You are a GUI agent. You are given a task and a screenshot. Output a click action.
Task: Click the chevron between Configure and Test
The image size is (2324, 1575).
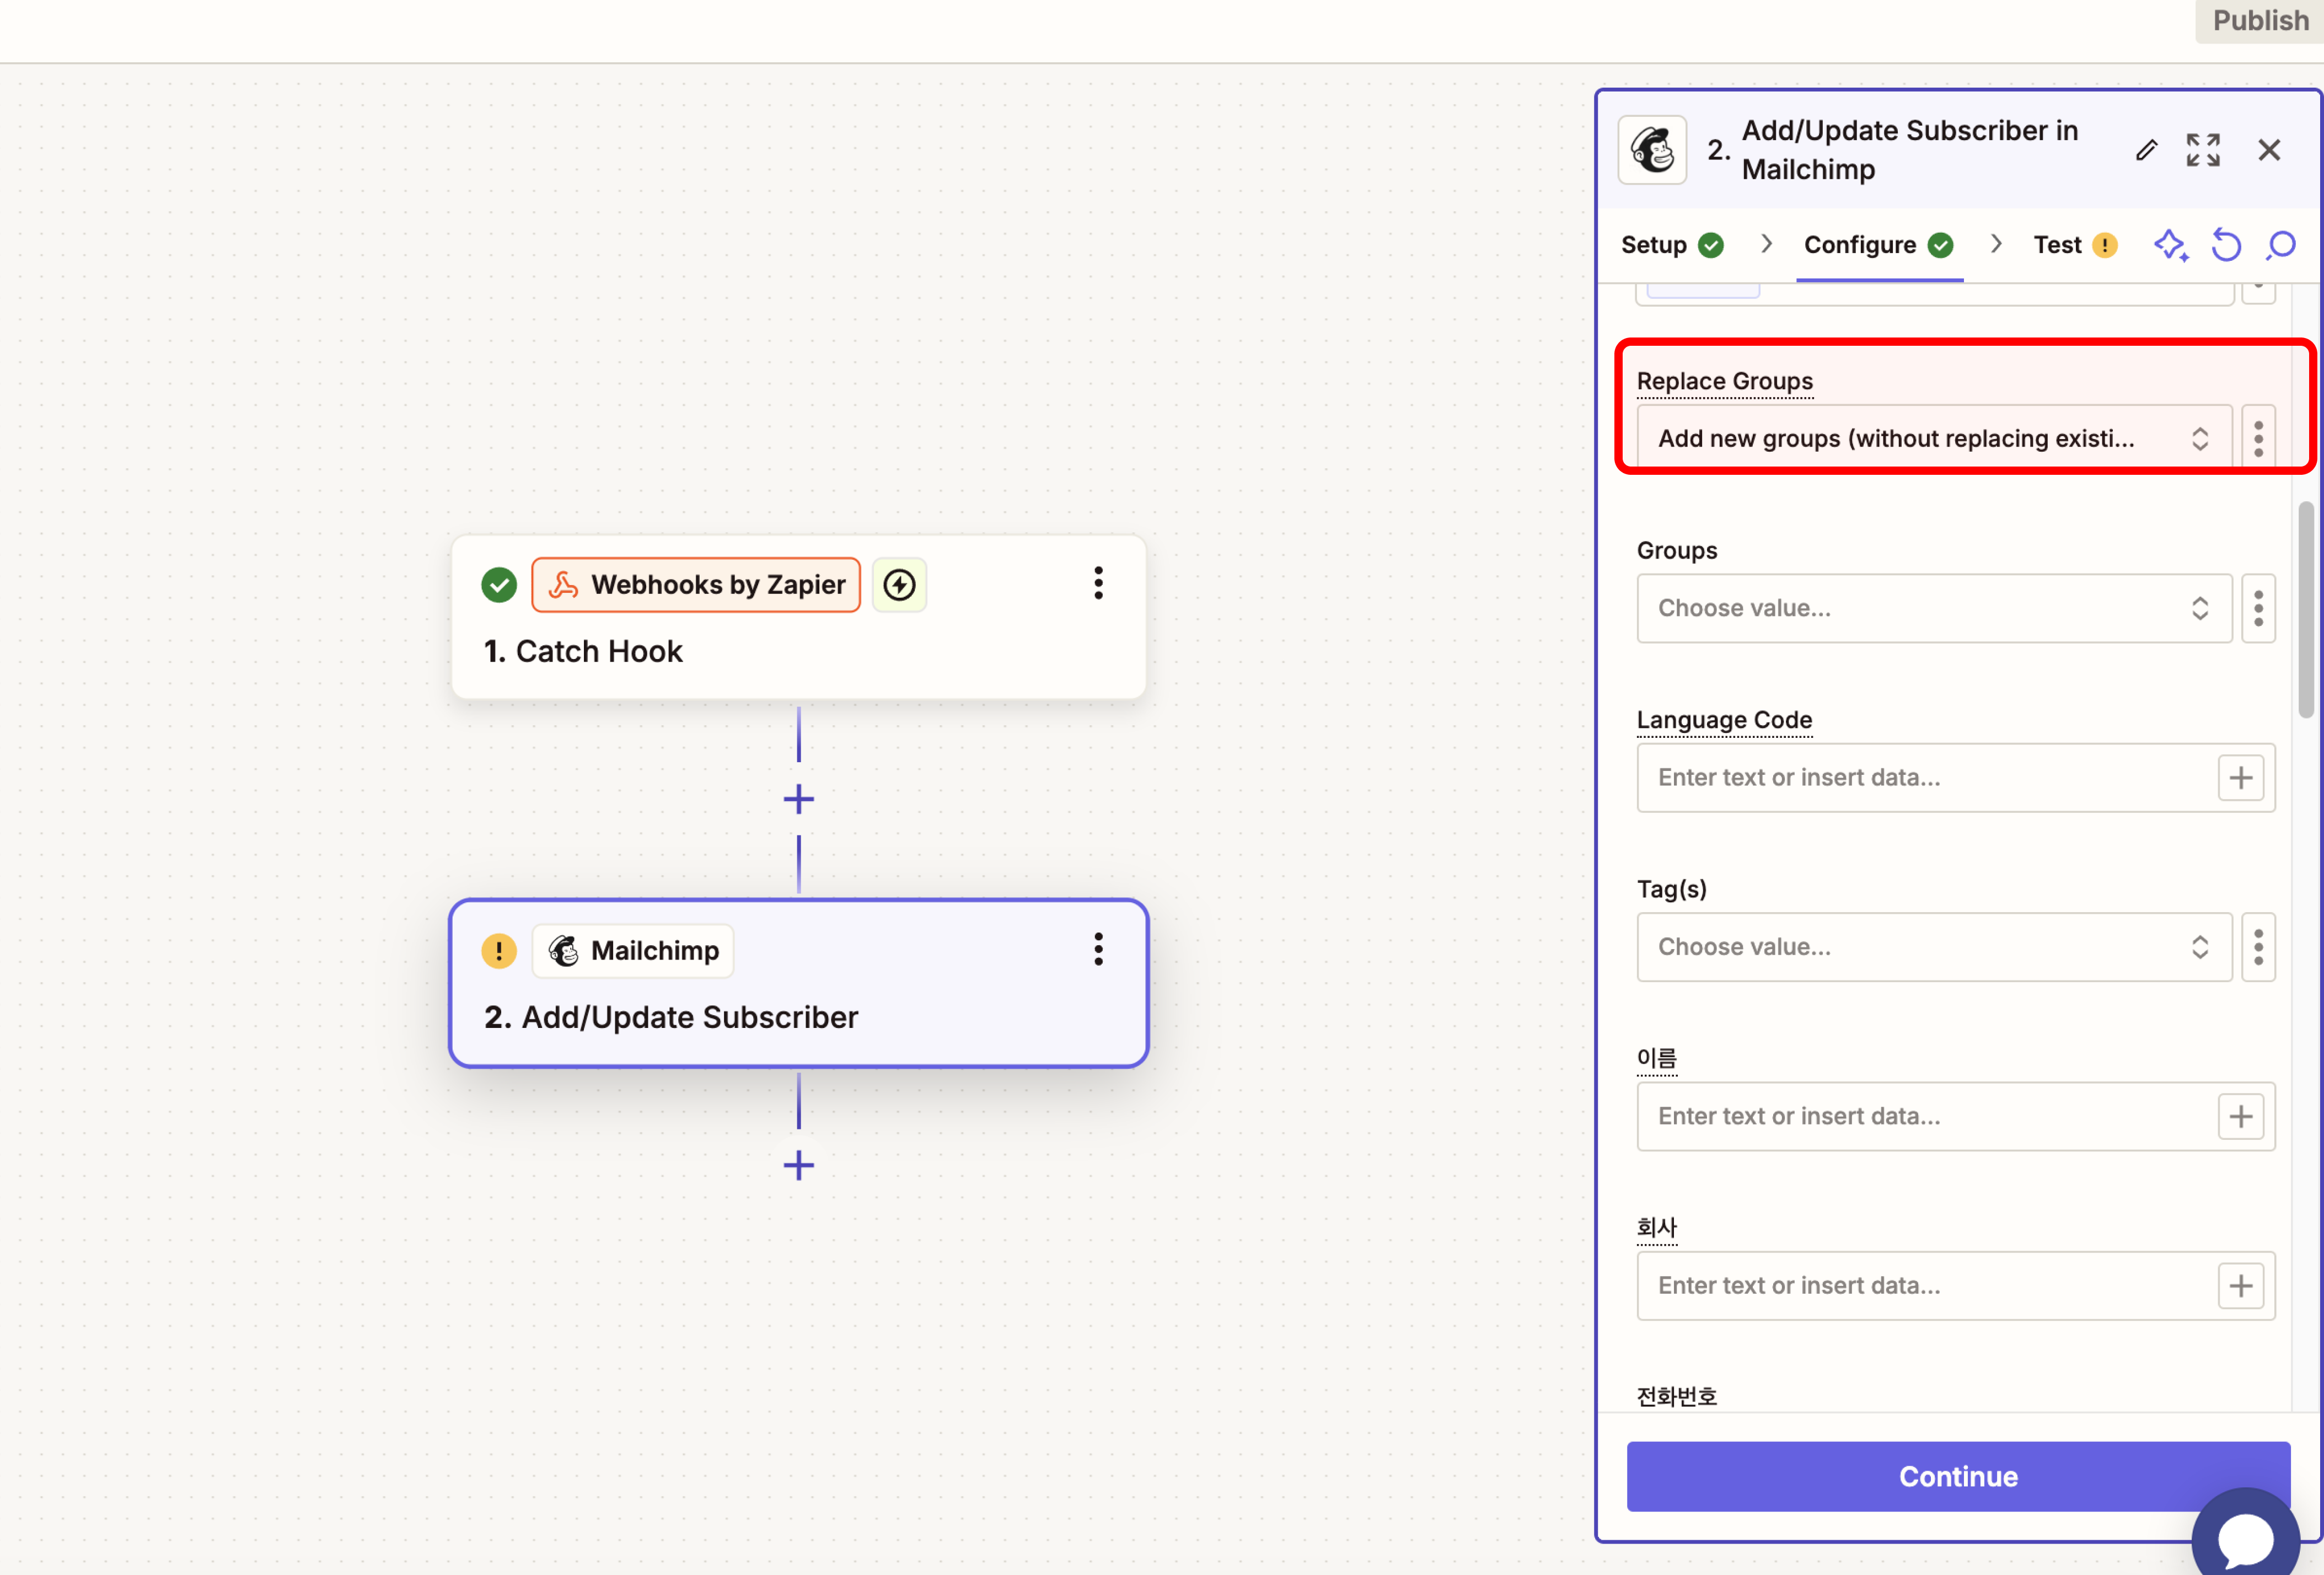pyautogui.click(x=1996, y=244)
